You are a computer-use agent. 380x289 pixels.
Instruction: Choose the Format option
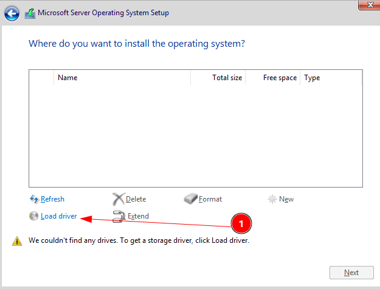click(210, 199)
